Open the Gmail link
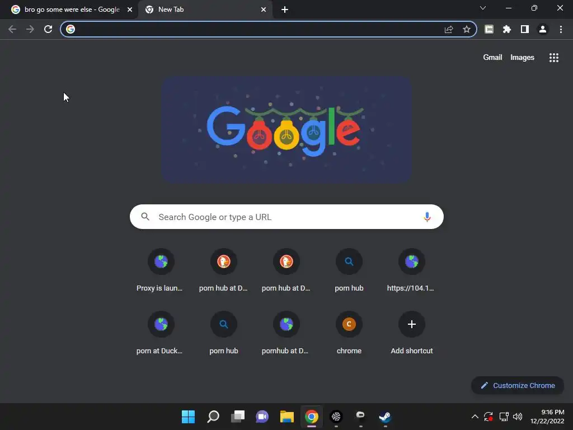 [492, 58]
